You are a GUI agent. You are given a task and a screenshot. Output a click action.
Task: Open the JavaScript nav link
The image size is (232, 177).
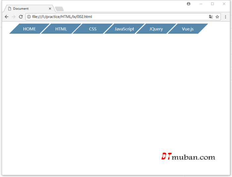tap(124, 29)
